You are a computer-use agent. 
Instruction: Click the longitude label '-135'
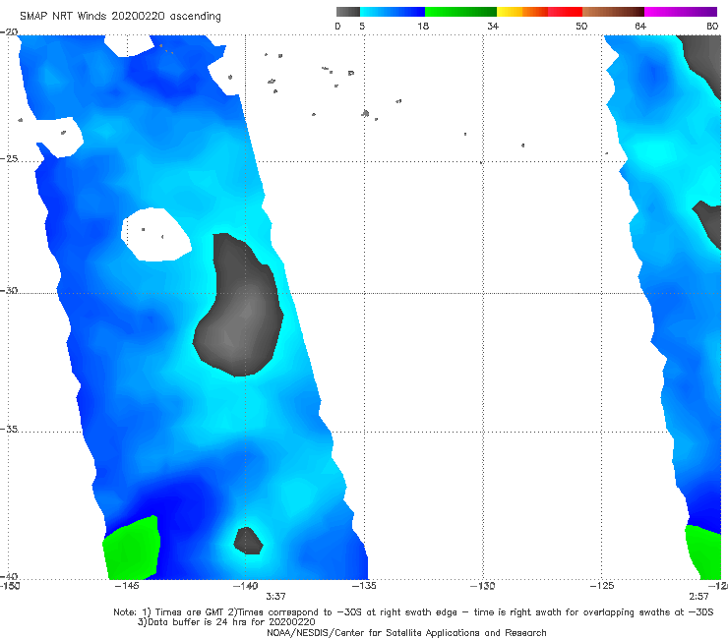pyautogui.click(x=364, y=586)
